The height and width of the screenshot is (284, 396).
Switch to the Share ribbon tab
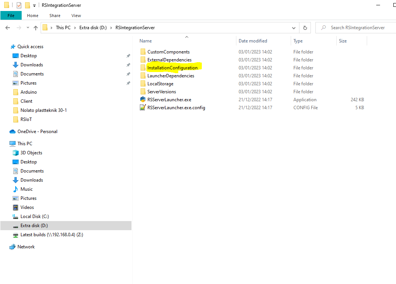pyautogui.click(x=55, y=16)
